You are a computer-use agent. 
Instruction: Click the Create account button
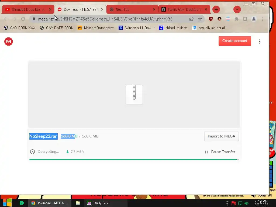click(x=235, y=41)
